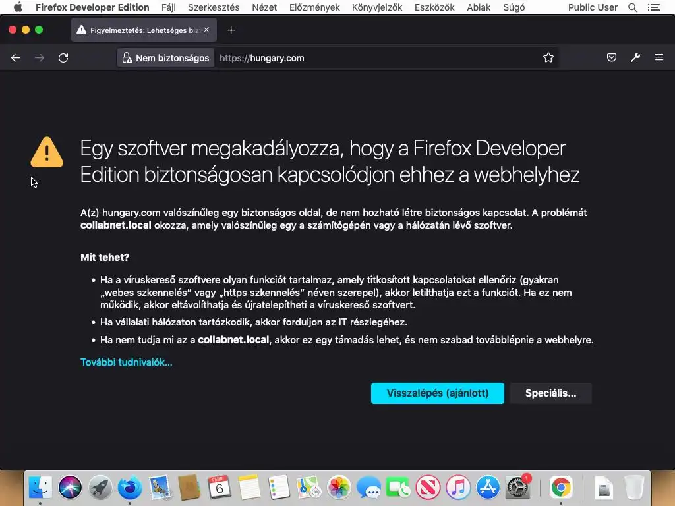Viewport: 675px width, 506px height.
Task: Open the Ablak menu
Action: 479,7
